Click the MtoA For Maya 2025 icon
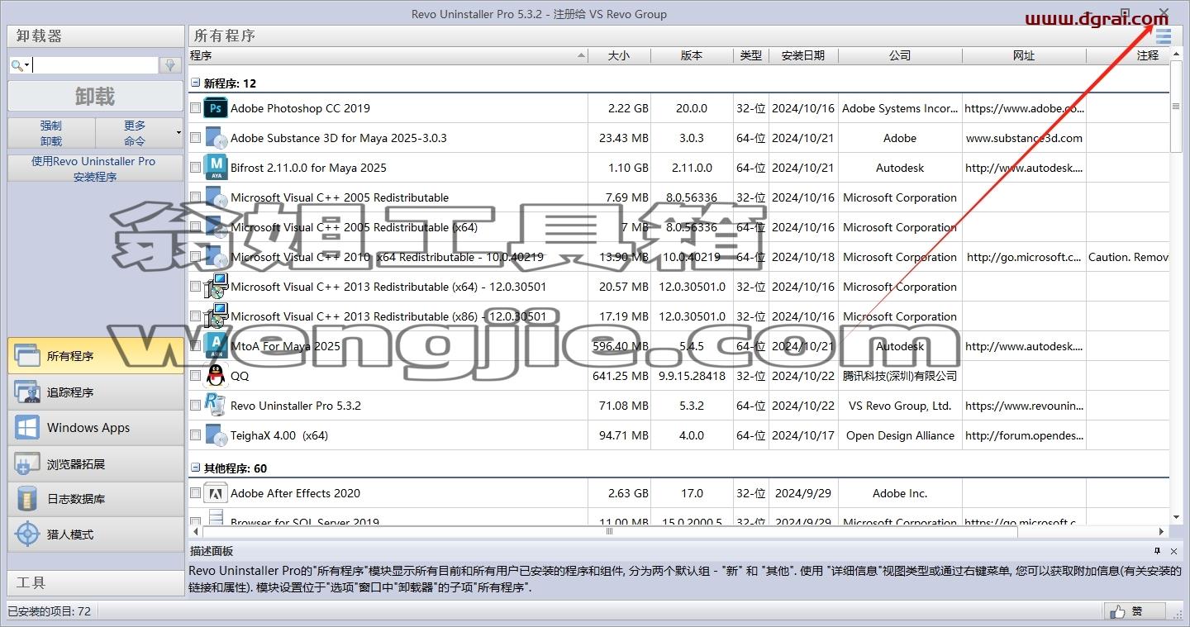This screenshot has width=1190, height=627. (216, 346)
